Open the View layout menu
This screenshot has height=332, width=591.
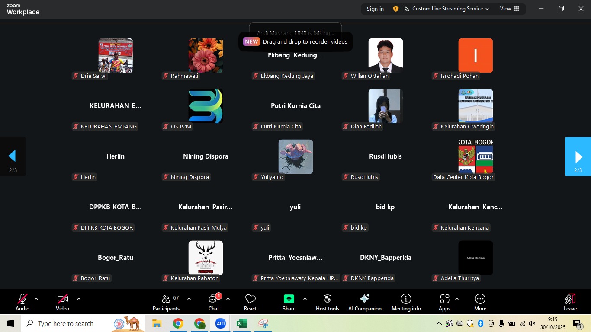[x=509, y=9]
